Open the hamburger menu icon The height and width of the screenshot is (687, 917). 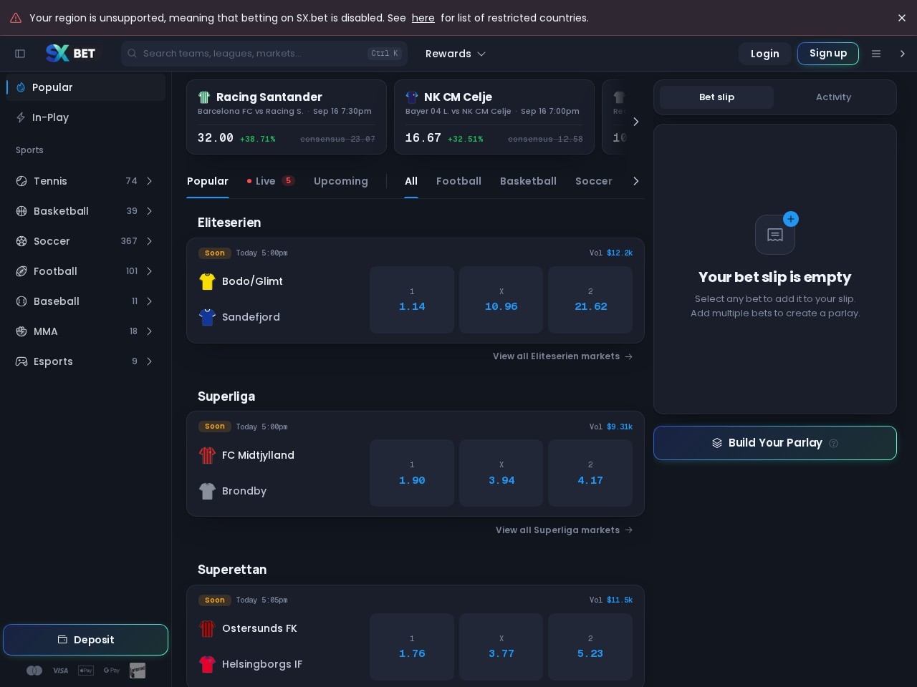[x=875, y=54]
